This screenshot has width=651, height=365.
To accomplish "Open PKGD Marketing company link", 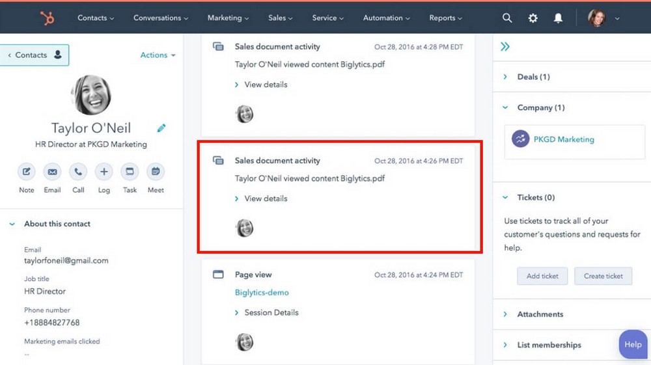I will (563, 139).
